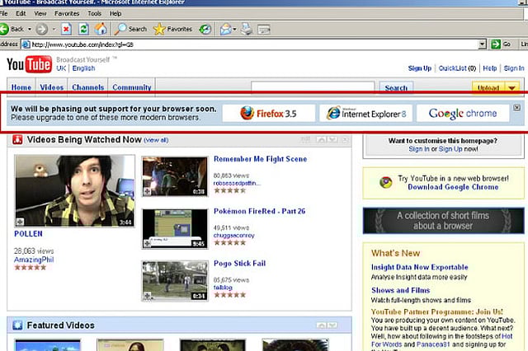Dismiss the browser support warning banner

pyautogui.click(x=517, y=107)
